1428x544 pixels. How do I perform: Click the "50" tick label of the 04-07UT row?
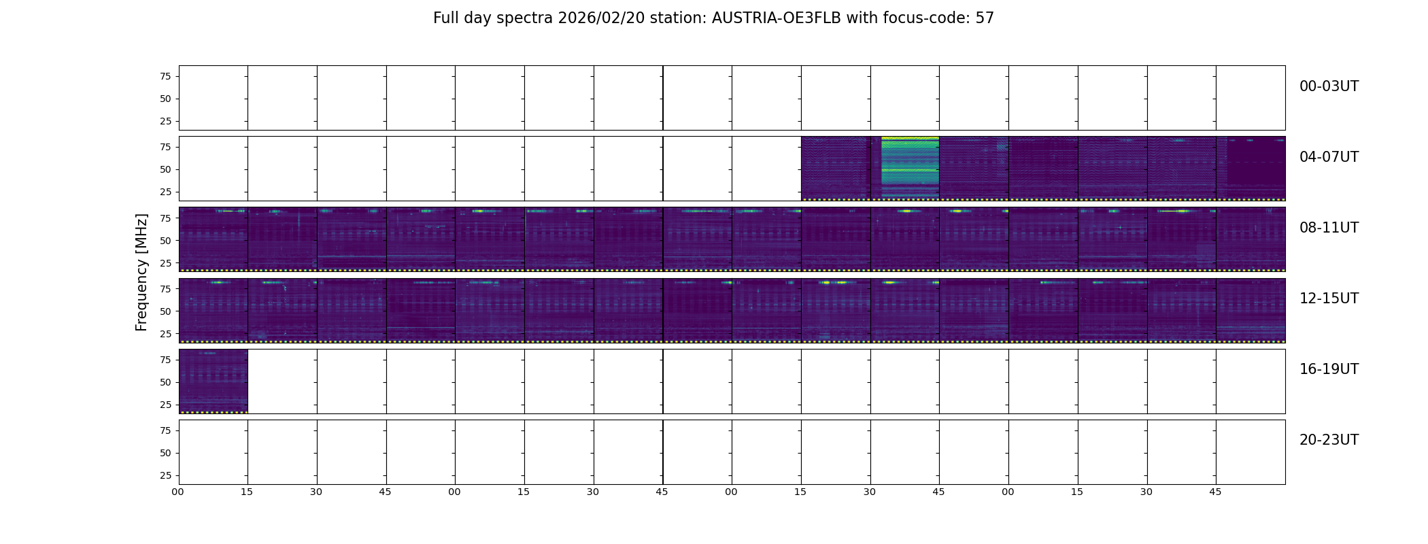tap(165, 169)
